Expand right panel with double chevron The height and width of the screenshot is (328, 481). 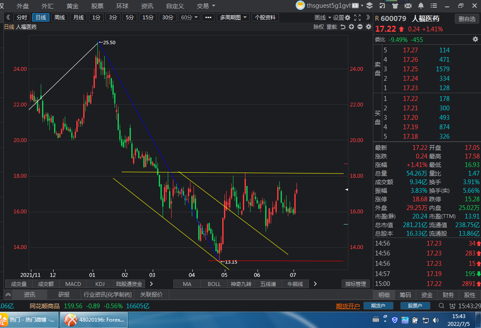[368, 18]
